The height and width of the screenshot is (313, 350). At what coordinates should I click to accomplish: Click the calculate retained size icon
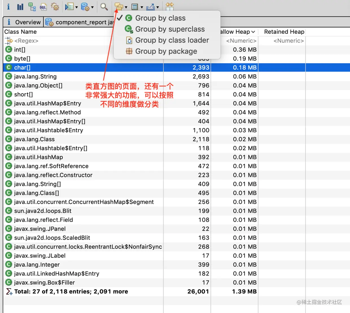tap(135, 7)
